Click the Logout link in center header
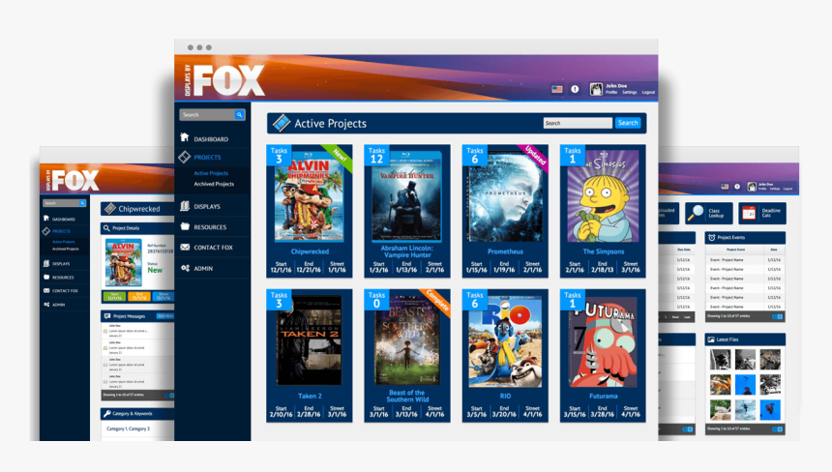Viewport: 832px width, 472px height. (648, 92)
